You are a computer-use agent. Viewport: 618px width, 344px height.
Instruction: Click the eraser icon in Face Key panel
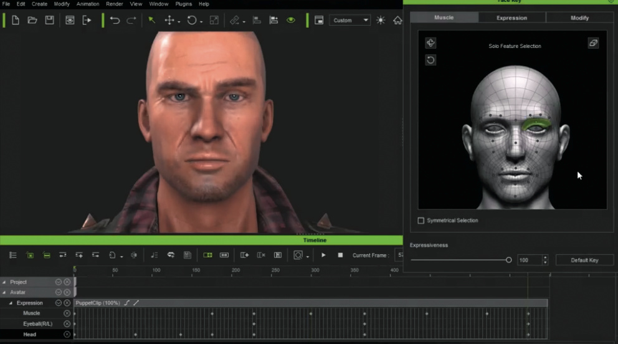pos(593,43)
